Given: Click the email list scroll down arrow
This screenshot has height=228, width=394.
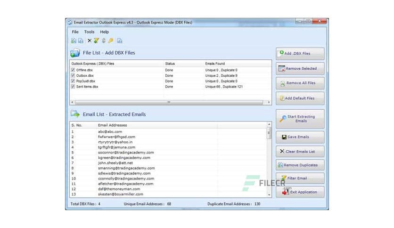Looking at the screenshot, I should coord(269,195).
